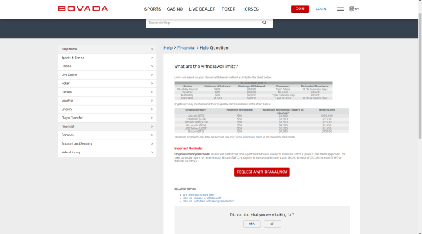Click 'What are the withdrawal limits?' heading
Image resolution: width=422 pixels, height=234 pixels.
point(206,67)
